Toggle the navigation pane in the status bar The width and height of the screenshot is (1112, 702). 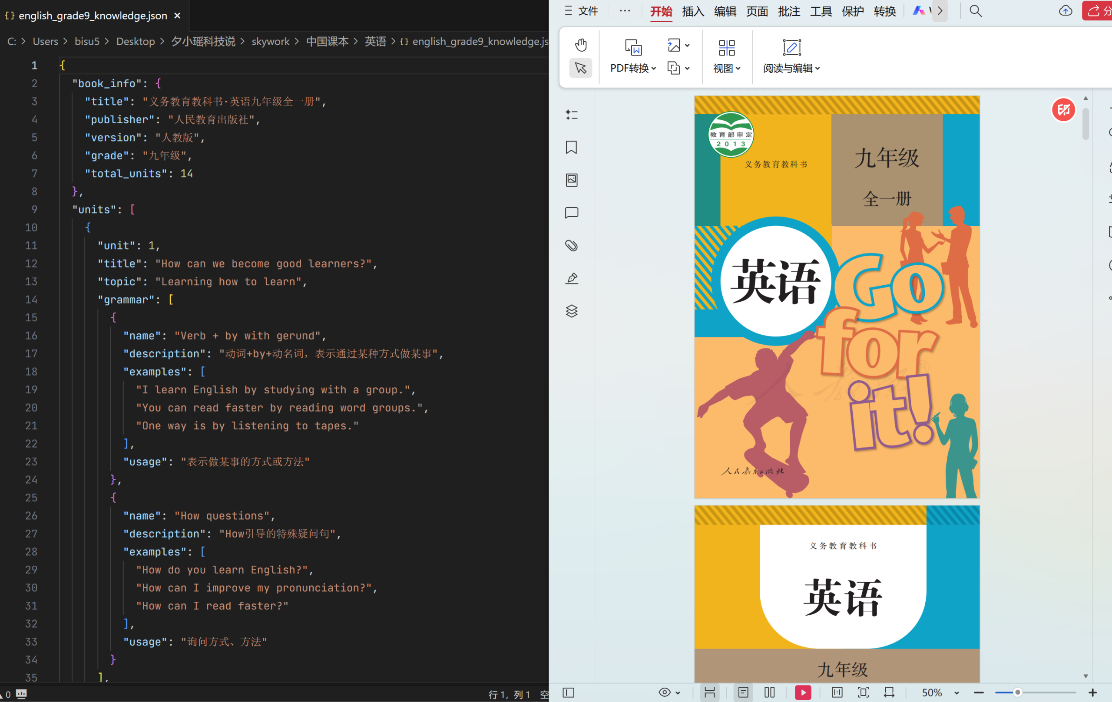[x=569, y=692]
